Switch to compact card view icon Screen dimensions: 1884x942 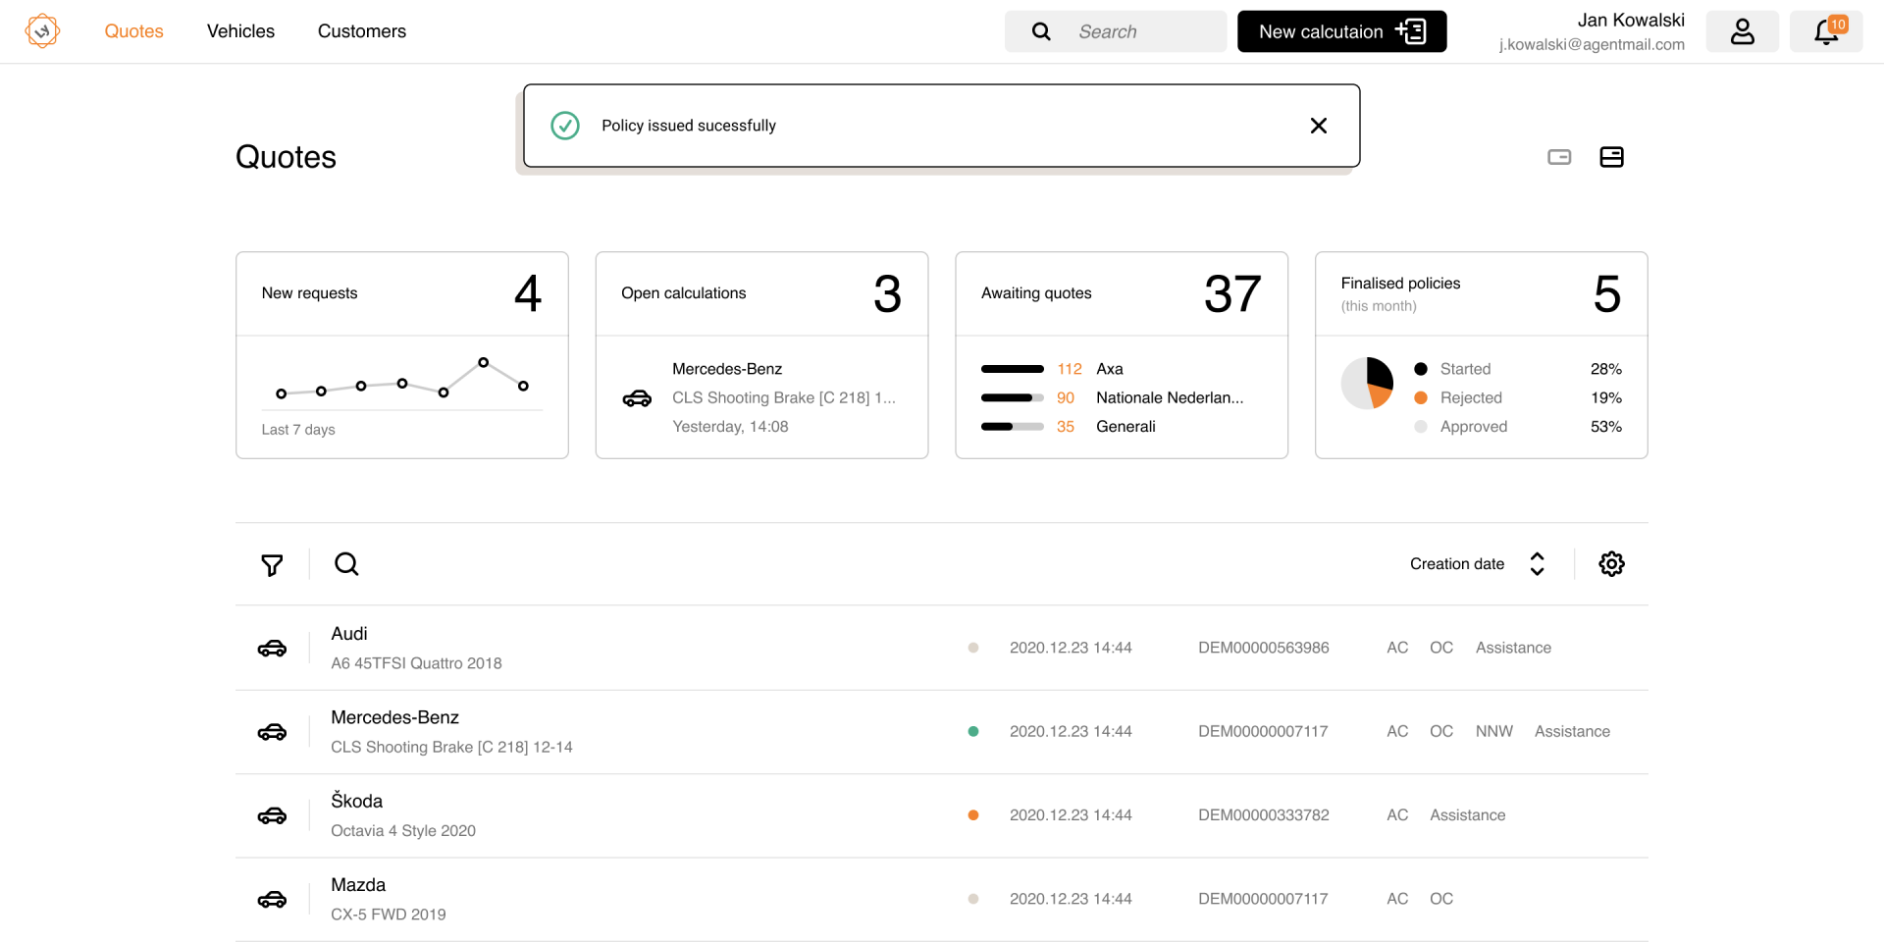click(1559, 157)
